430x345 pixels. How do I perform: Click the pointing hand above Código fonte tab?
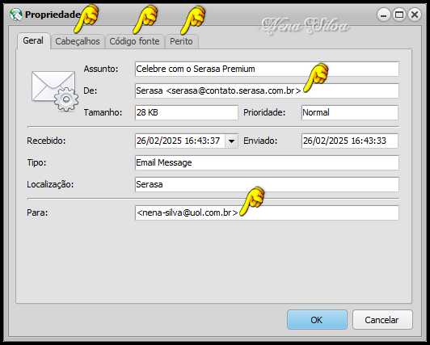coord(145,19)
